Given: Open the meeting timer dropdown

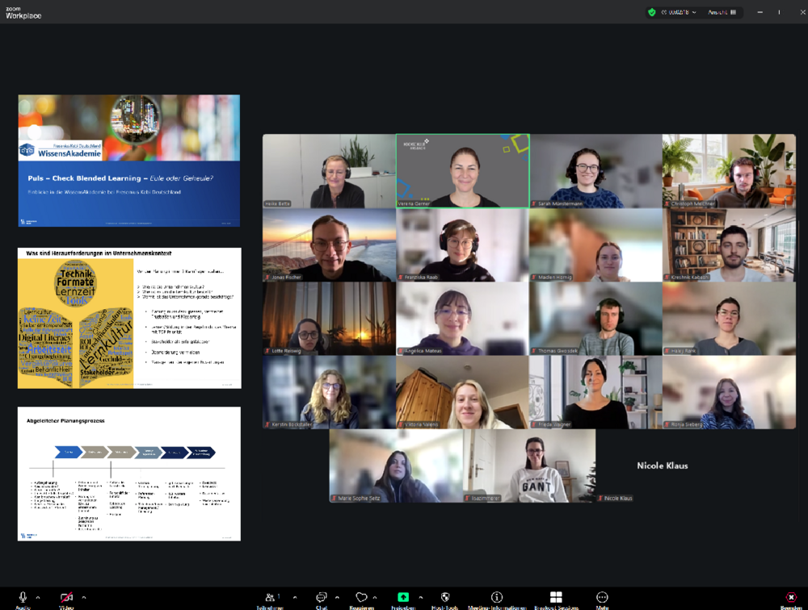Looking at the screenshot, I should coord(693,12).
